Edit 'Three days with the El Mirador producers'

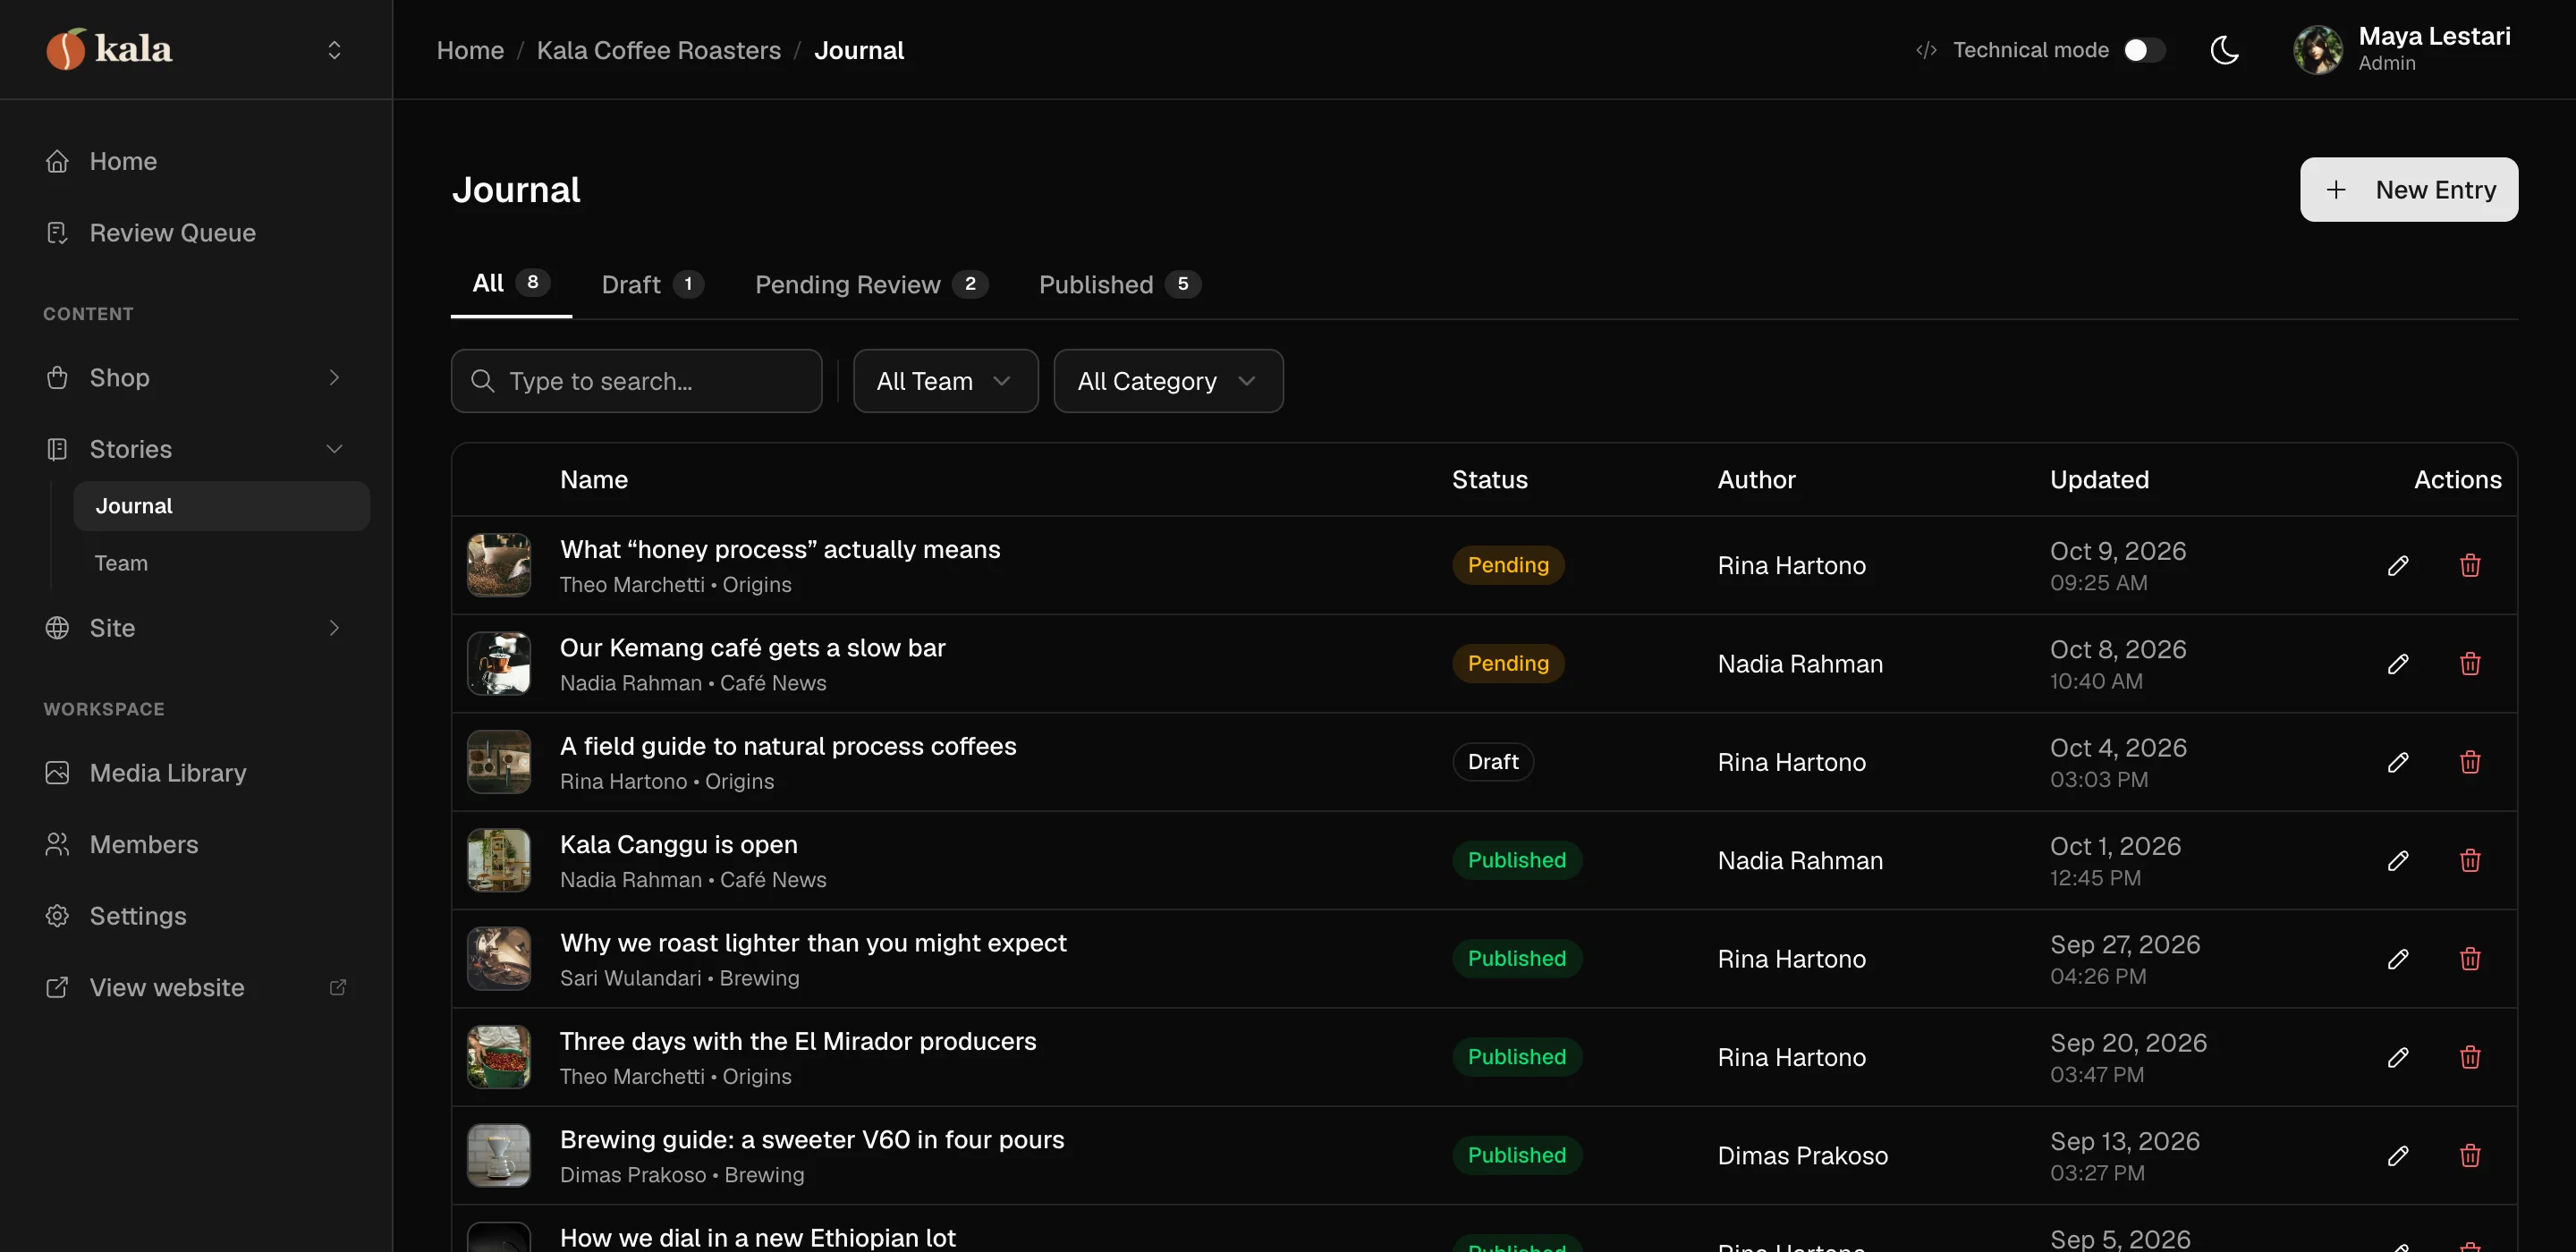click(x=2398, y=1057)
